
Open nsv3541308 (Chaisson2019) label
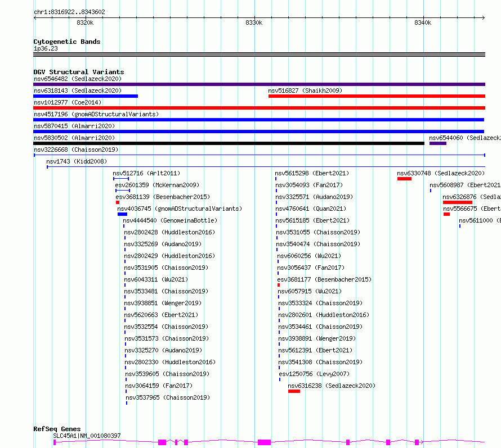(x=320, y=362)
